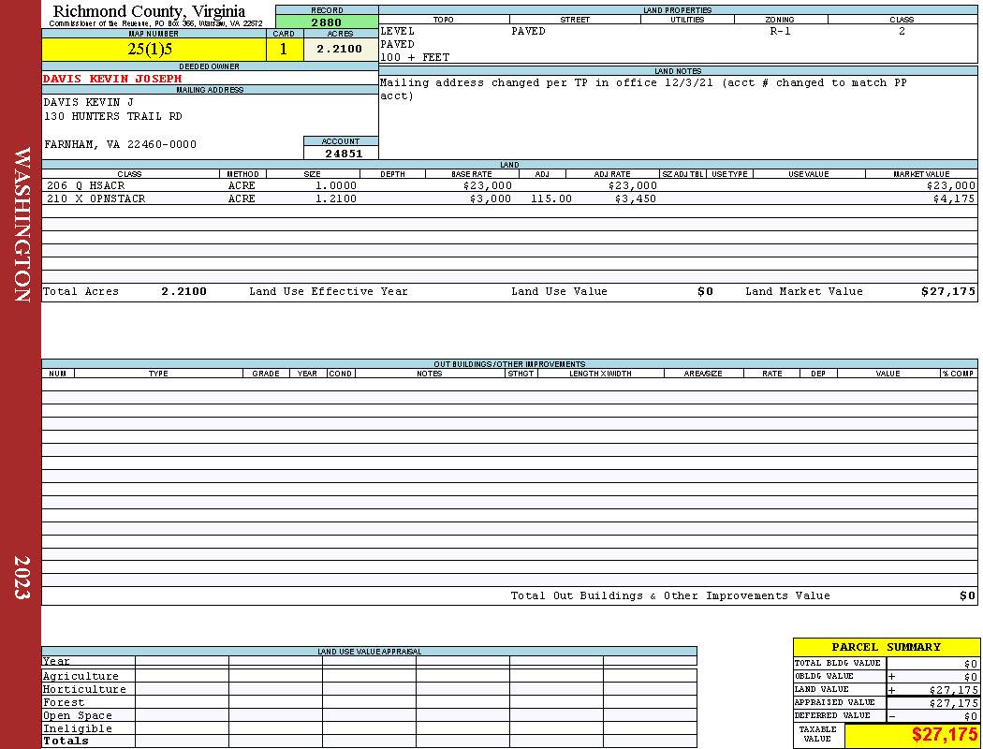Image resolution: width=983 pixels, height=749 pixels.
Task: Click the Horticulture row label
Action: pyautogui.click(x=84, y=689)
